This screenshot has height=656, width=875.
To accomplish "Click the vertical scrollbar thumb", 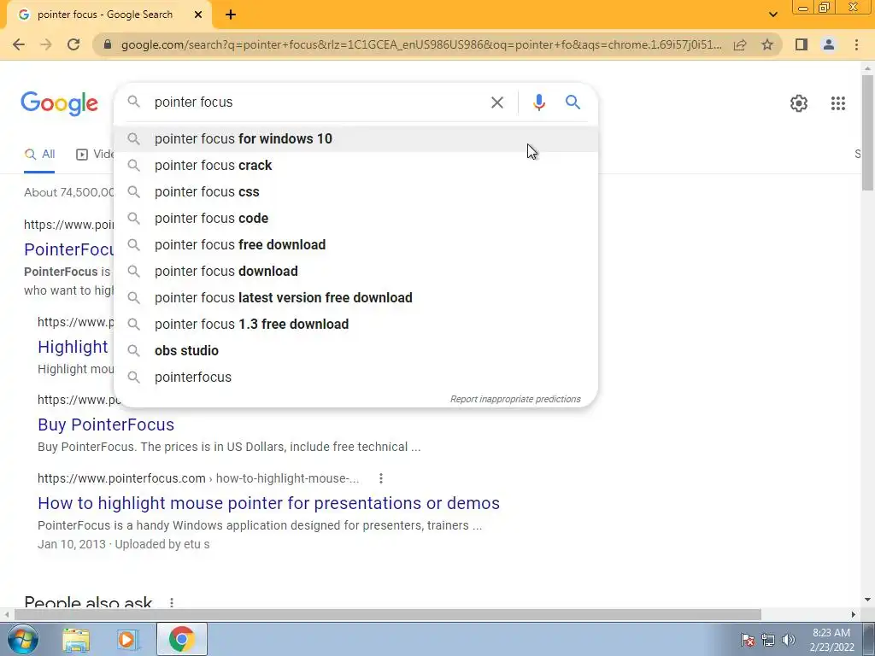I will point(867,132).
